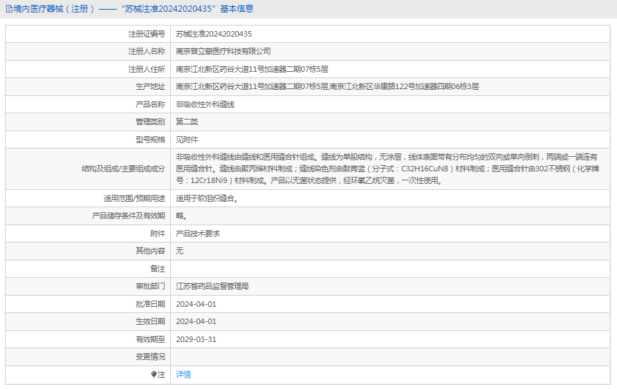Click the label 产品名称
This screenshot has height=389, width=617.
(150, 104)
